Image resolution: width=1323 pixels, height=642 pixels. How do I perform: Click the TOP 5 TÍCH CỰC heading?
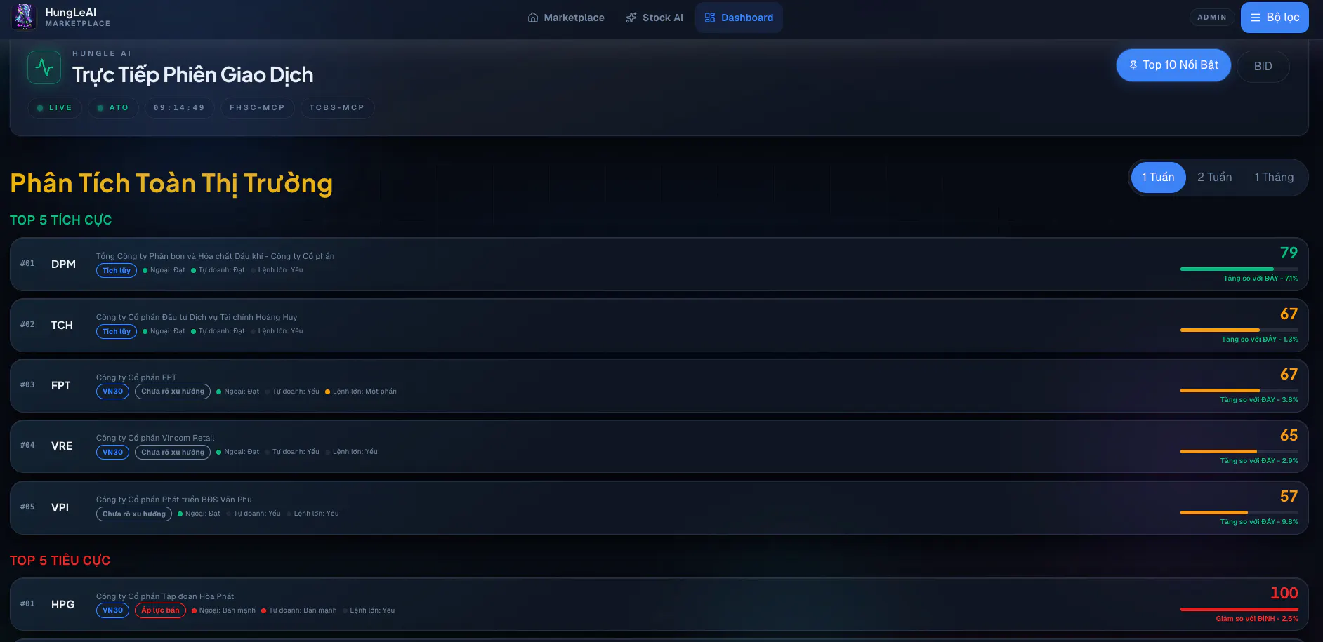click(x=61, y=220)
